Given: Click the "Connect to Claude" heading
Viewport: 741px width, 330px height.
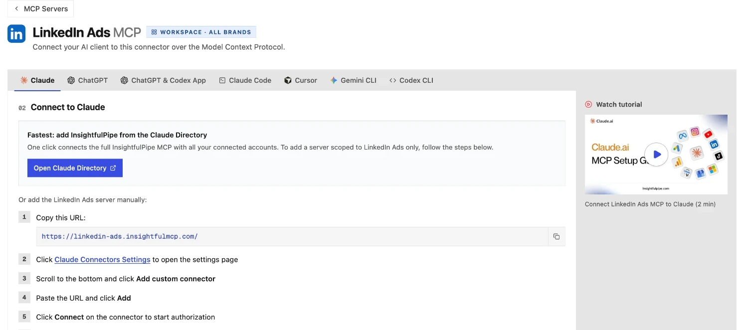Looking at the screenshot, I should (68, 107).
